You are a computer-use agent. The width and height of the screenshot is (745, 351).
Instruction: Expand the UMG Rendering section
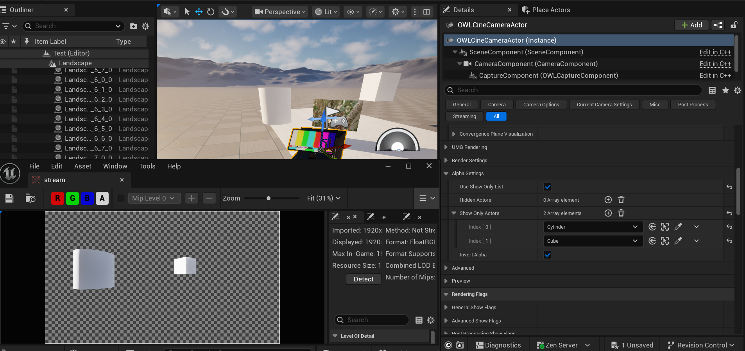[446, 147]
